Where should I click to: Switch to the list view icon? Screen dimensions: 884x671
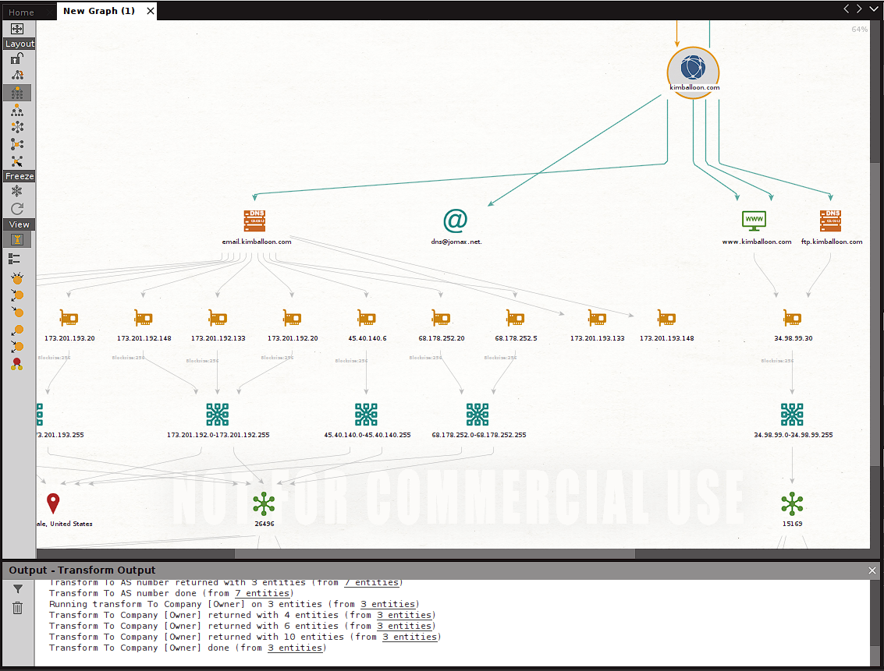14,258
